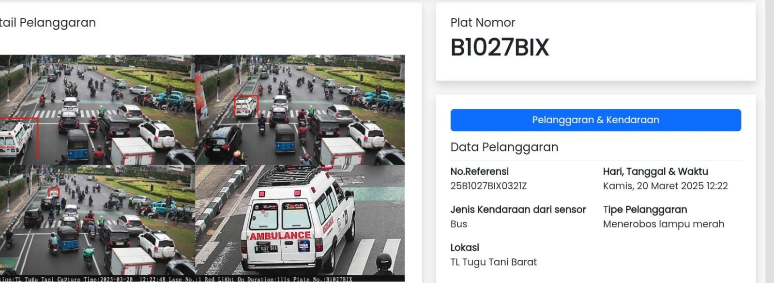Click the TL Tugu Tani Barat location

click(493, 262)
